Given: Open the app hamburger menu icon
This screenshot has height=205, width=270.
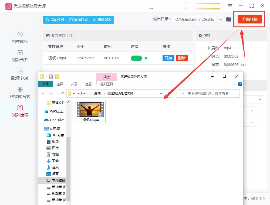Looking at the screenshot, I should point(230,6).
